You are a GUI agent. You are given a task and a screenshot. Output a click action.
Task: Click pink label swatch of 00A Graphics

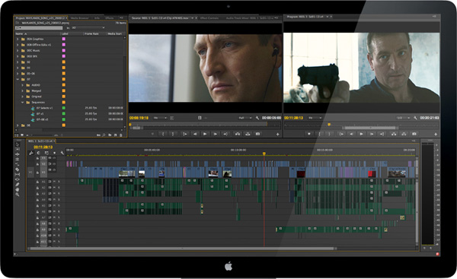pos(63,39)
